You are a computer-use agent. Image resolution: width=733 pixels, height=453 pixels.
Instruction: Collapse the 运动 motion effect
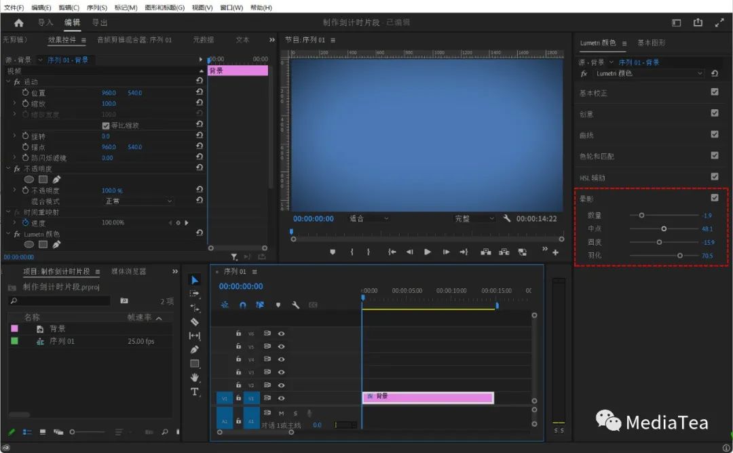pos(8,81)
